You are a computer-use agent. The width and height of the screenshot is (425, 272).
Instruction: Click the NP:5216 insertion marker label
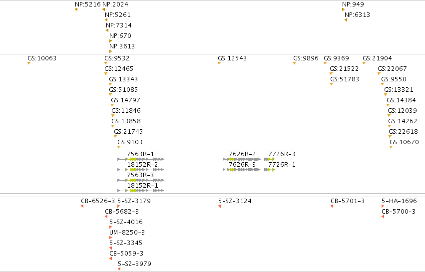pos(88,4)
